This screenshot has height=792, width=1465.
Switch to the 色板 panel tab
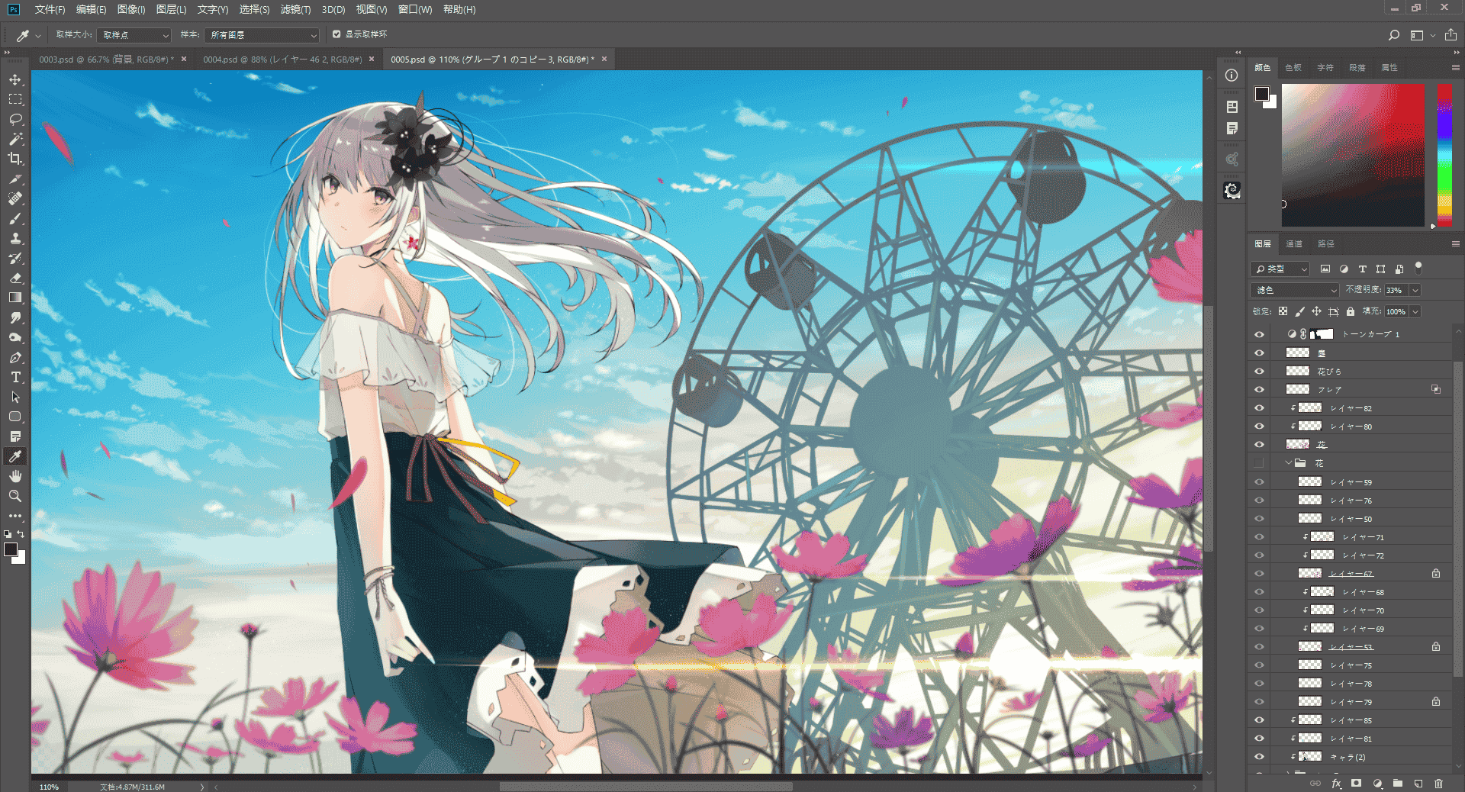click(1293, 68)
